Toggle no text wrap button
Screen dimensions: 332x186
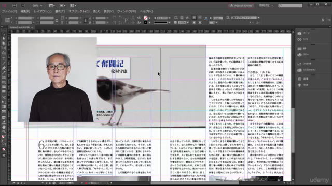click(x=194, y=18)
